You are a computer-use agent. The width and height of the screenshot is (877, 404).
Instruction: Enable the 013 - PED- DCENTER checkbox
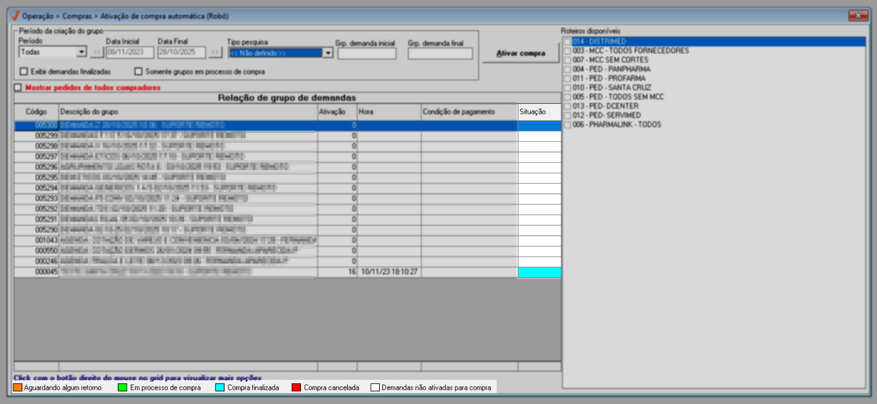pos(567,106)
